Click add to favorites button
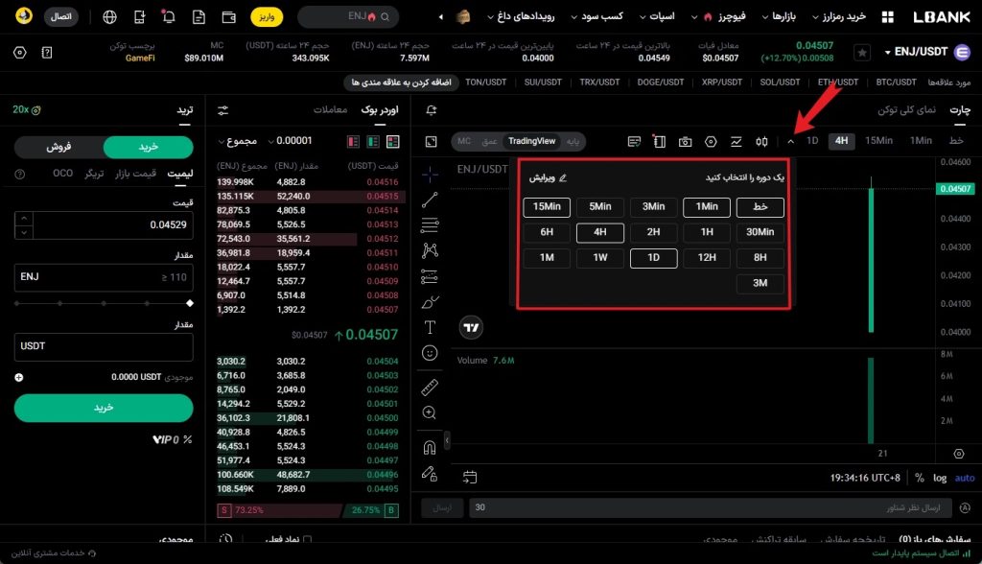This screenshot has width=982, height=564. click(401, 82)
